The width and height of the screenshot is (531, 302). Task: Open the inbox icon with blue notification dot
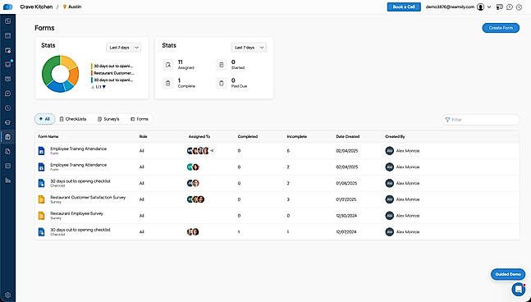[7, 64]
